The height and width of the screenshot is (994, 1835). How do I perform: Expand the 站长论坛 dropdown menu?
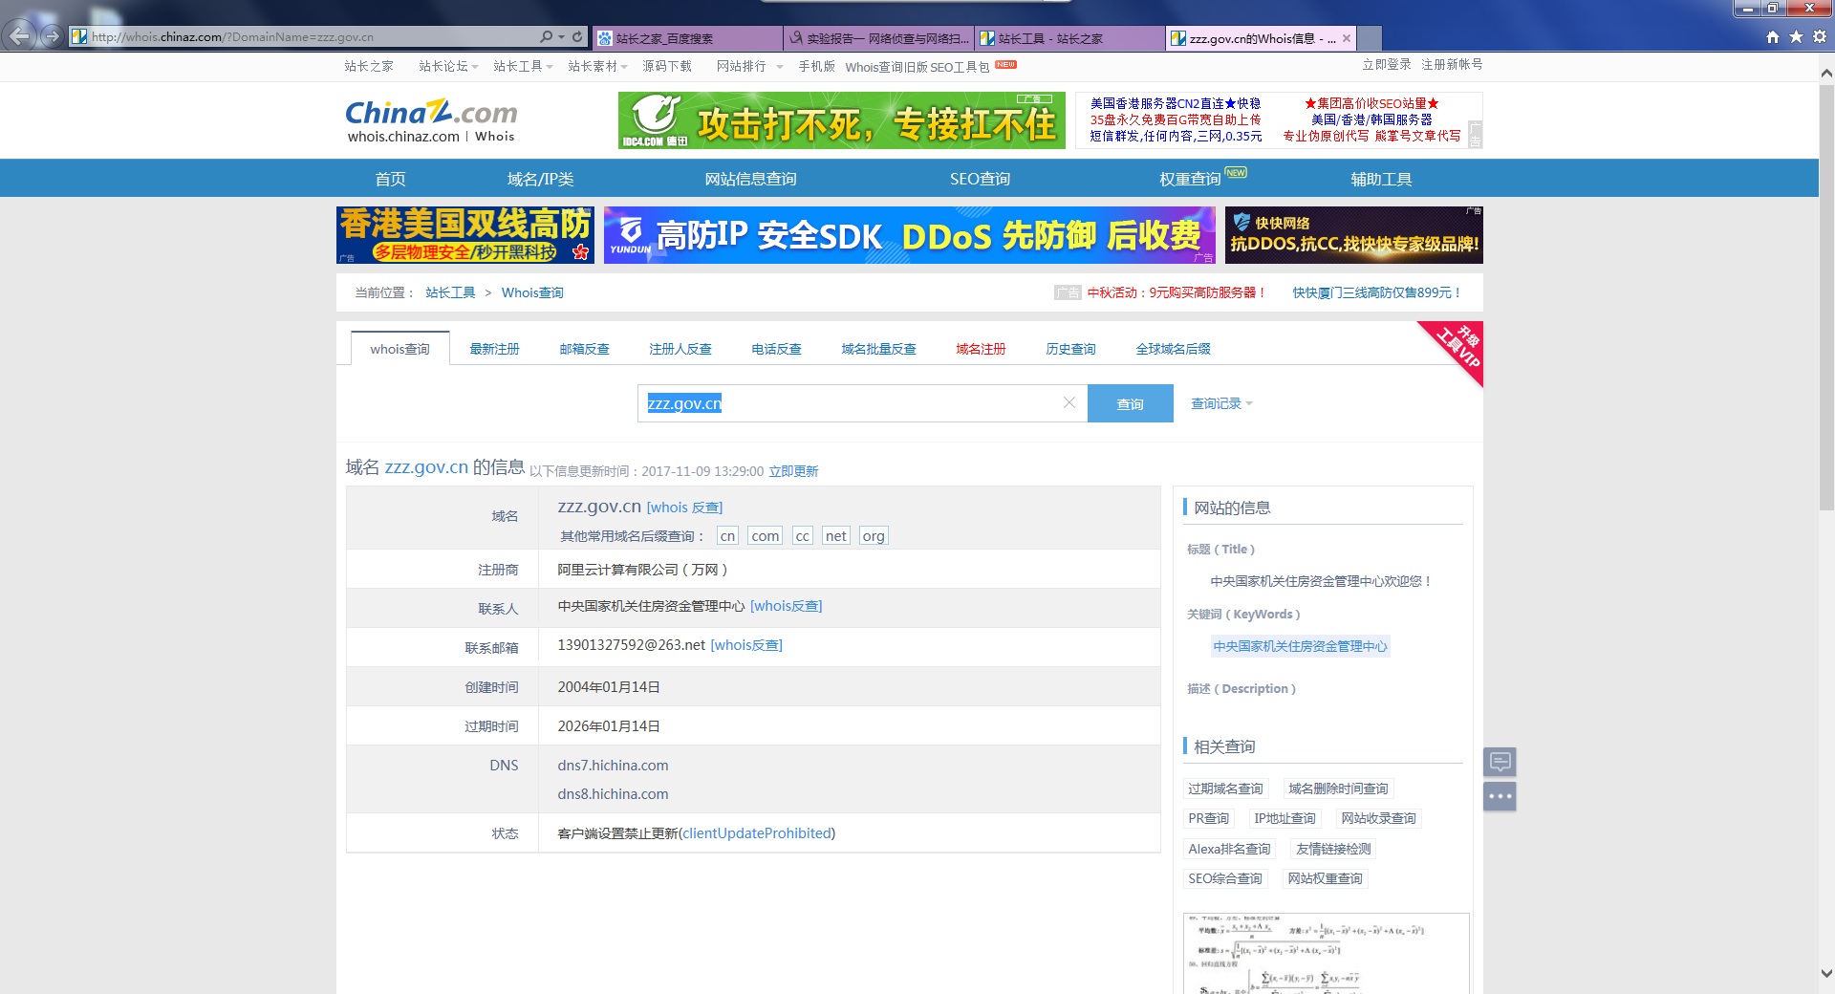pos(448,66)
